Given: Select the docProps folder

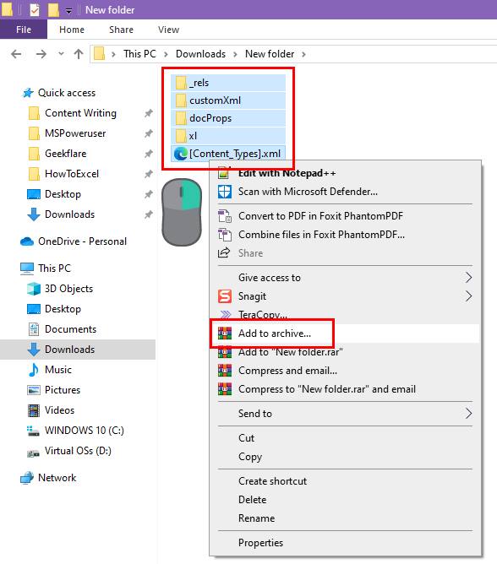Looking at the screenshot, I should tap(228, 118).
